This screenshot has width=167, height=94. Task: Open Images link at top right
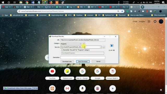point(142,21)
